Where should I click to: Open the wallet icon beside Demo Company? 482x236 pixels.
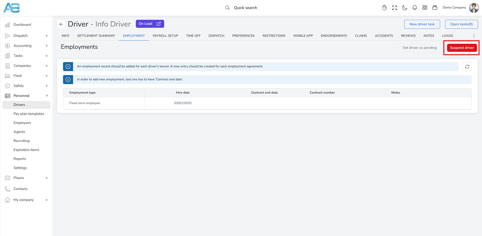(435, 8)
